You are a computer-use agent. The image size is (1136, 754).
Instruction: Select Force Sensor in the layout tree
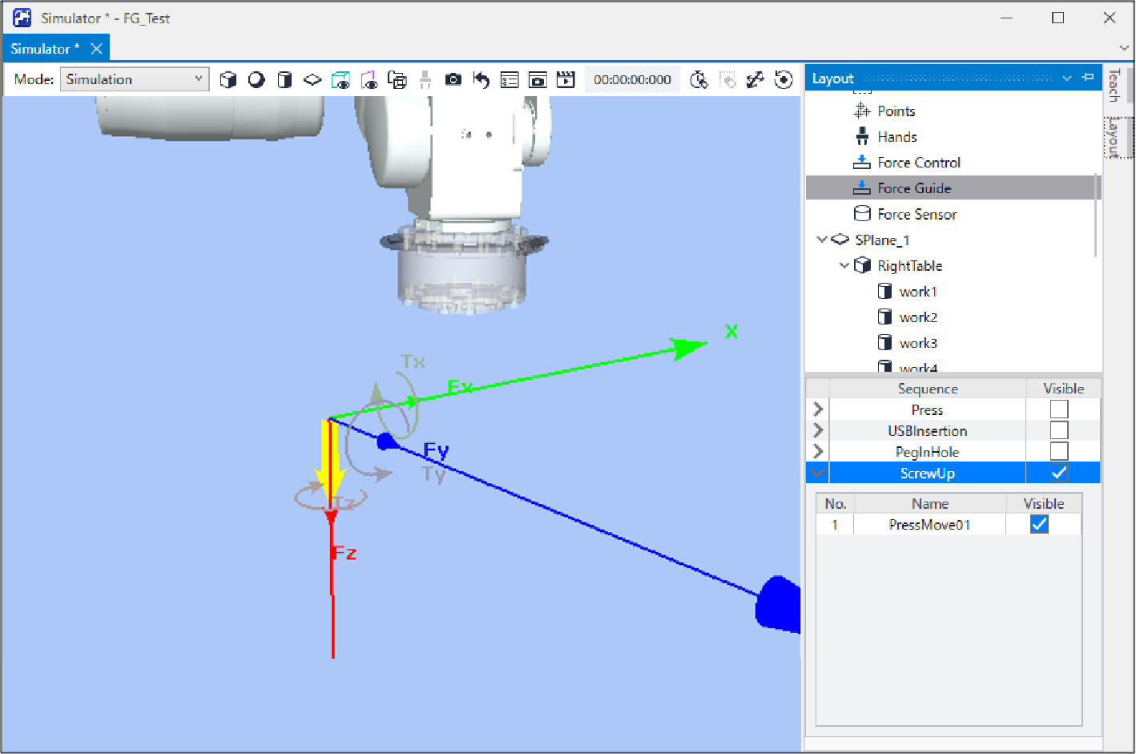point(916,214)
